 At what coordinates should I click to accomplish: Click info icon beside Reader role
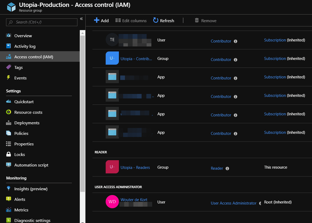point(227,169)
